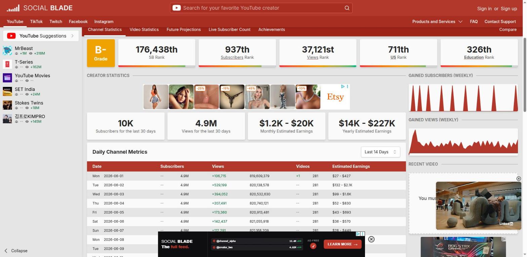The height and width of the screenshot is (257, 527).
Task: Open the Last 14 Days dropdown
Action: pos(380,152)
